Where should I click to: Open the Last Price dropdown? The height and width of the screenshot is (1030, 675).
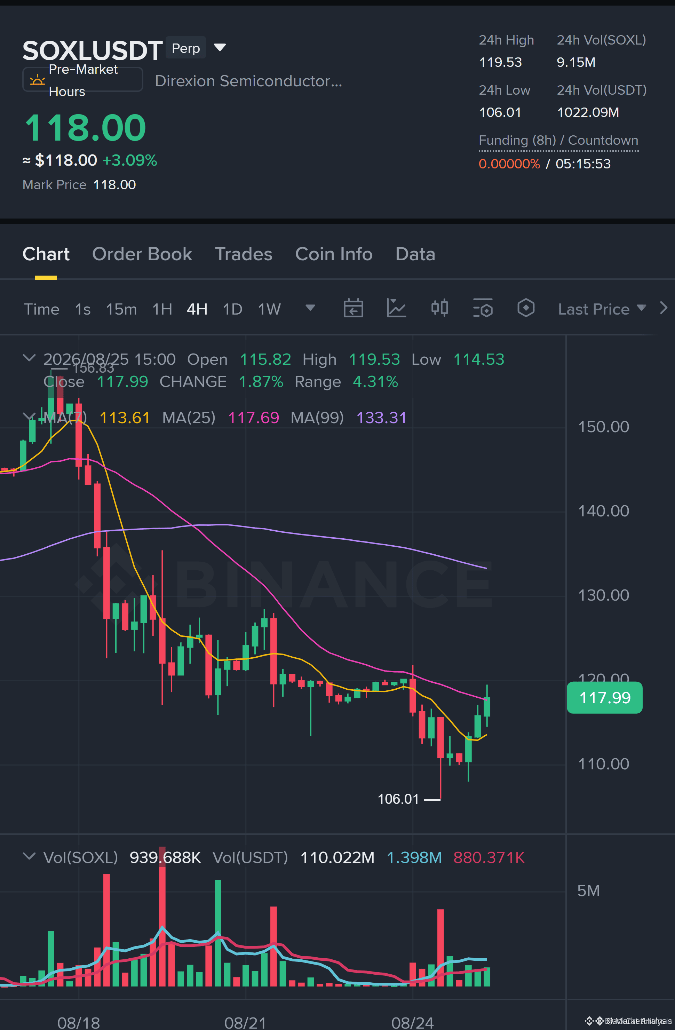[602, 309]
